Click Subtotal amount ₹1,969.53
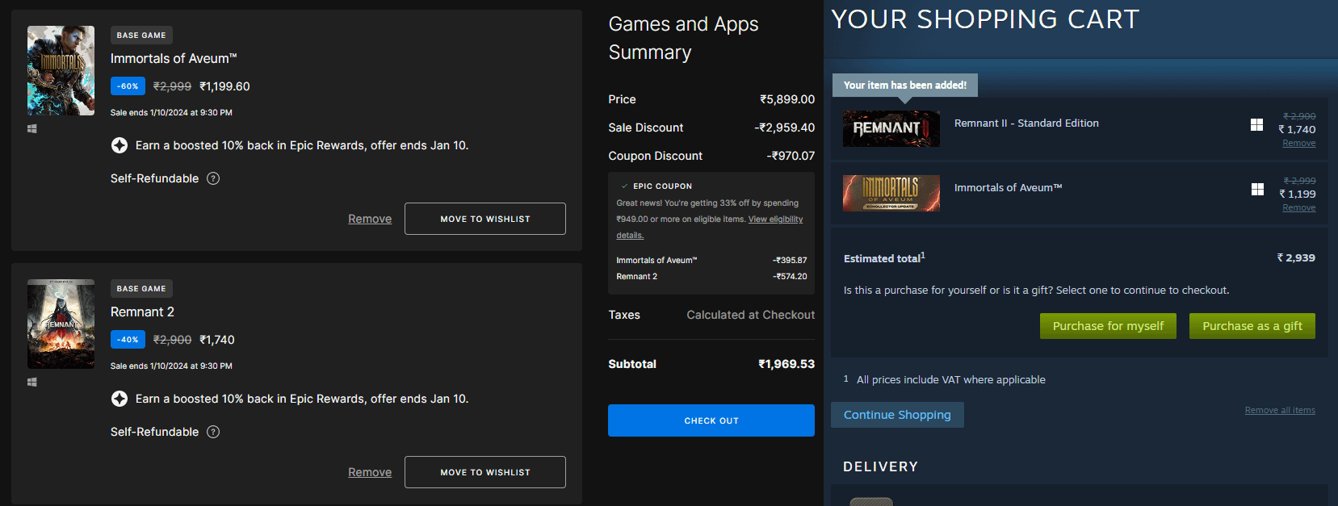Viewport: 1338px width, 506px height. coord(786,364)
